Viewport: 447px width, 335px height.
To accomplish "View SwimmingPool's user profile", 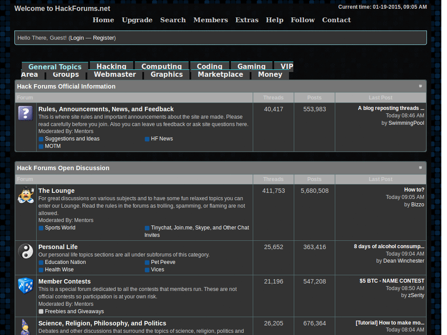I will 406,123.
